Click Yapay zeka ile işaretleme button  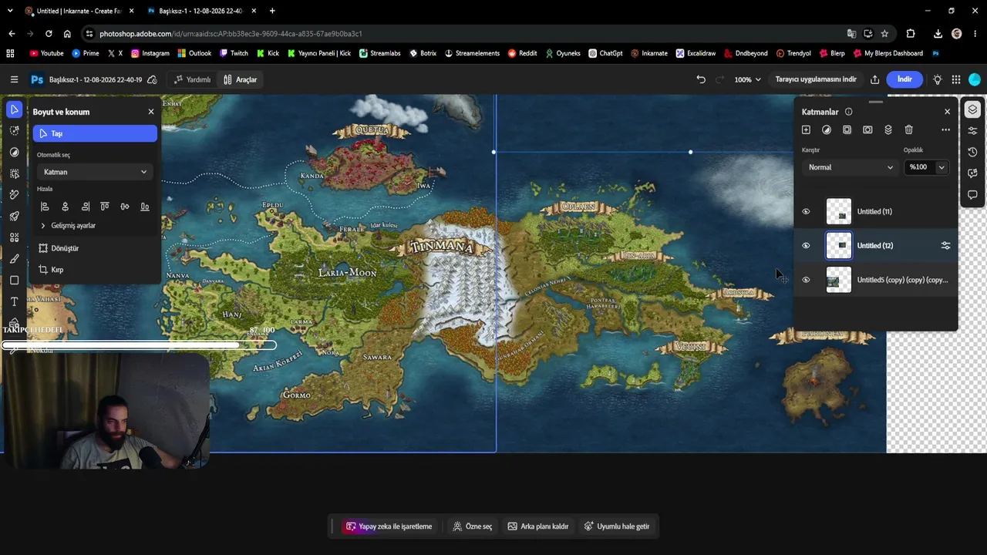tap(389, 526)
